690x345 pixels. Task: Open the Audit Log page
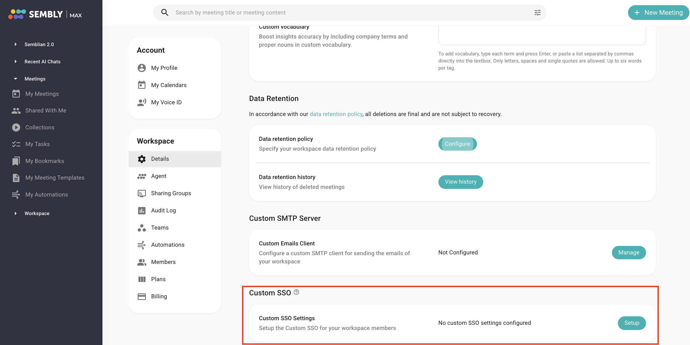(175, 210)
